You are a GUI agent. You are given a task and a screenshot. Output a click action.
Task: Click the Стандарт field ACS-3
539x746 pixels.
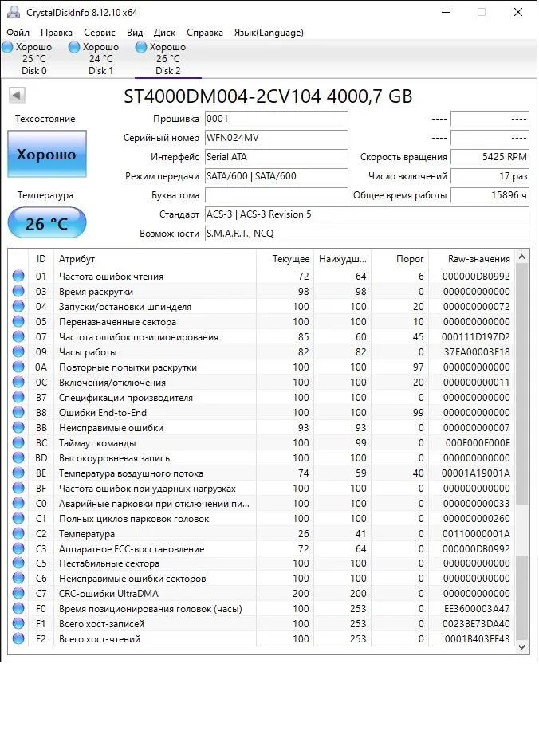(367, 214)
